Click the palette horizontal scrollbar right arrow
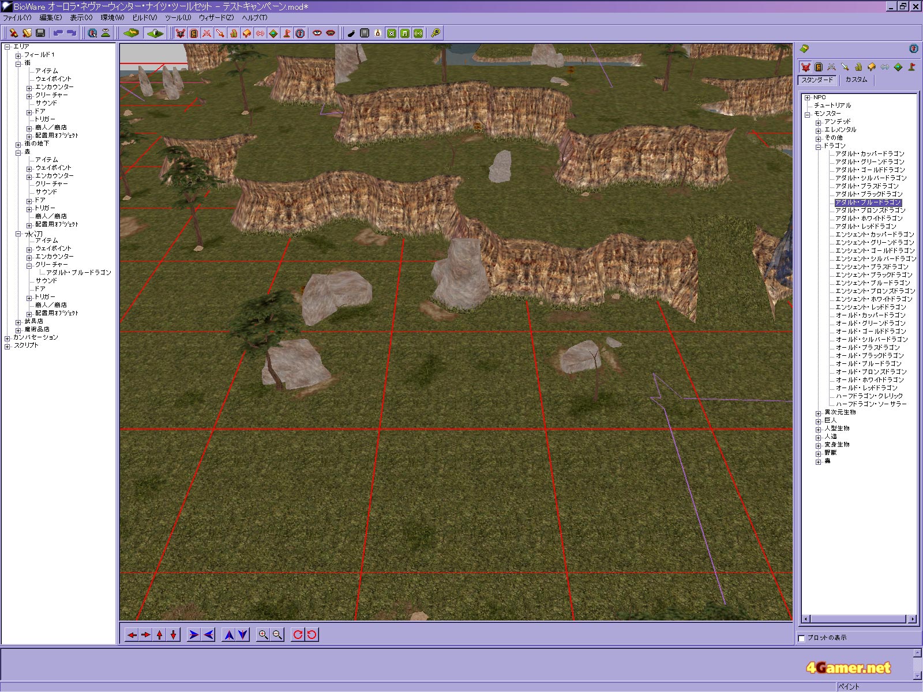Viewport: 923px width, 692px height. pos(912,619)
